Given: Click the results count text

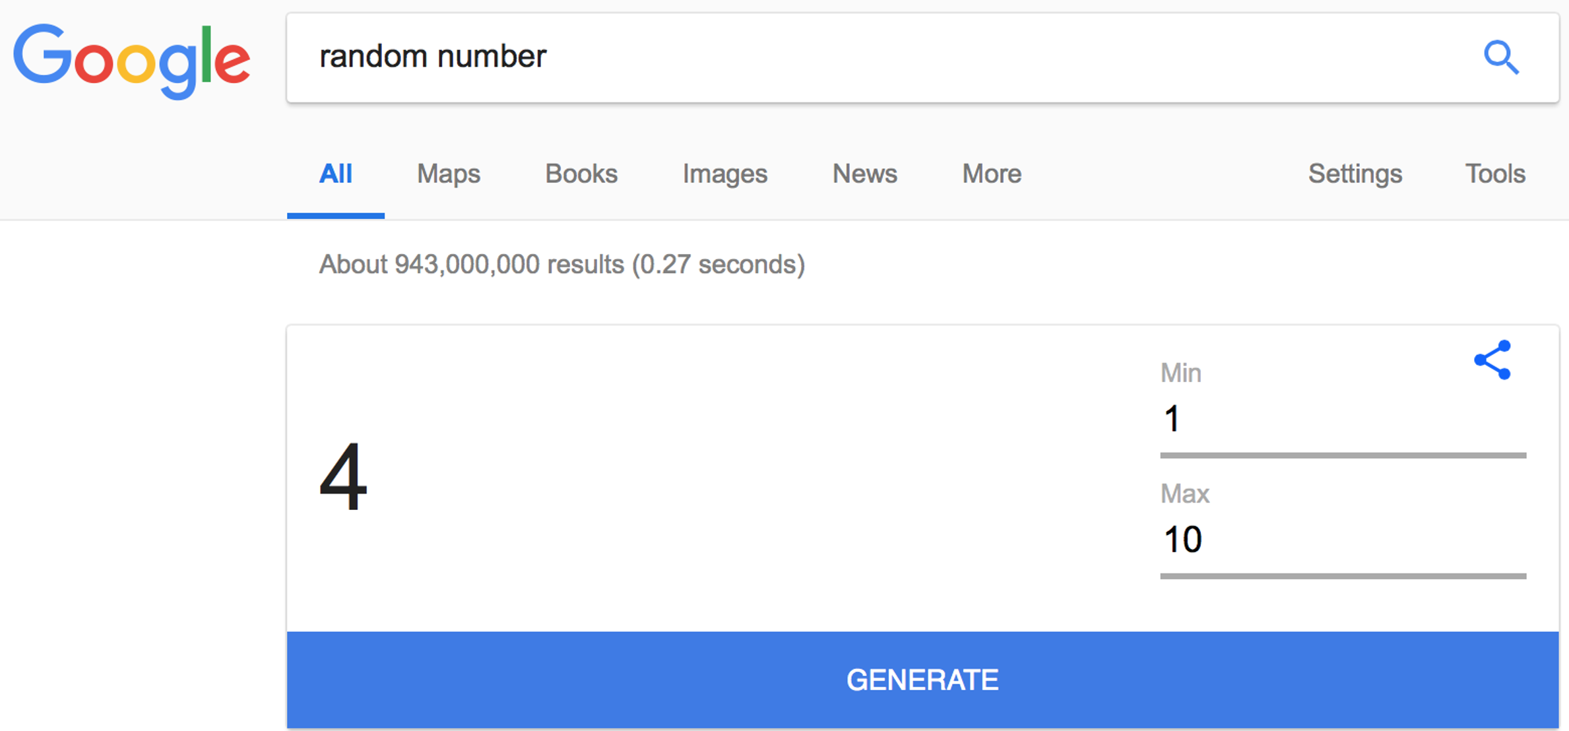Looking at the screenshot, I should [x=561, y=265].
